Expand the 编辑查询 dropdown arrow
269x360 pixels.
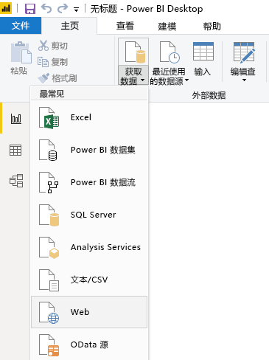point(244,80)
